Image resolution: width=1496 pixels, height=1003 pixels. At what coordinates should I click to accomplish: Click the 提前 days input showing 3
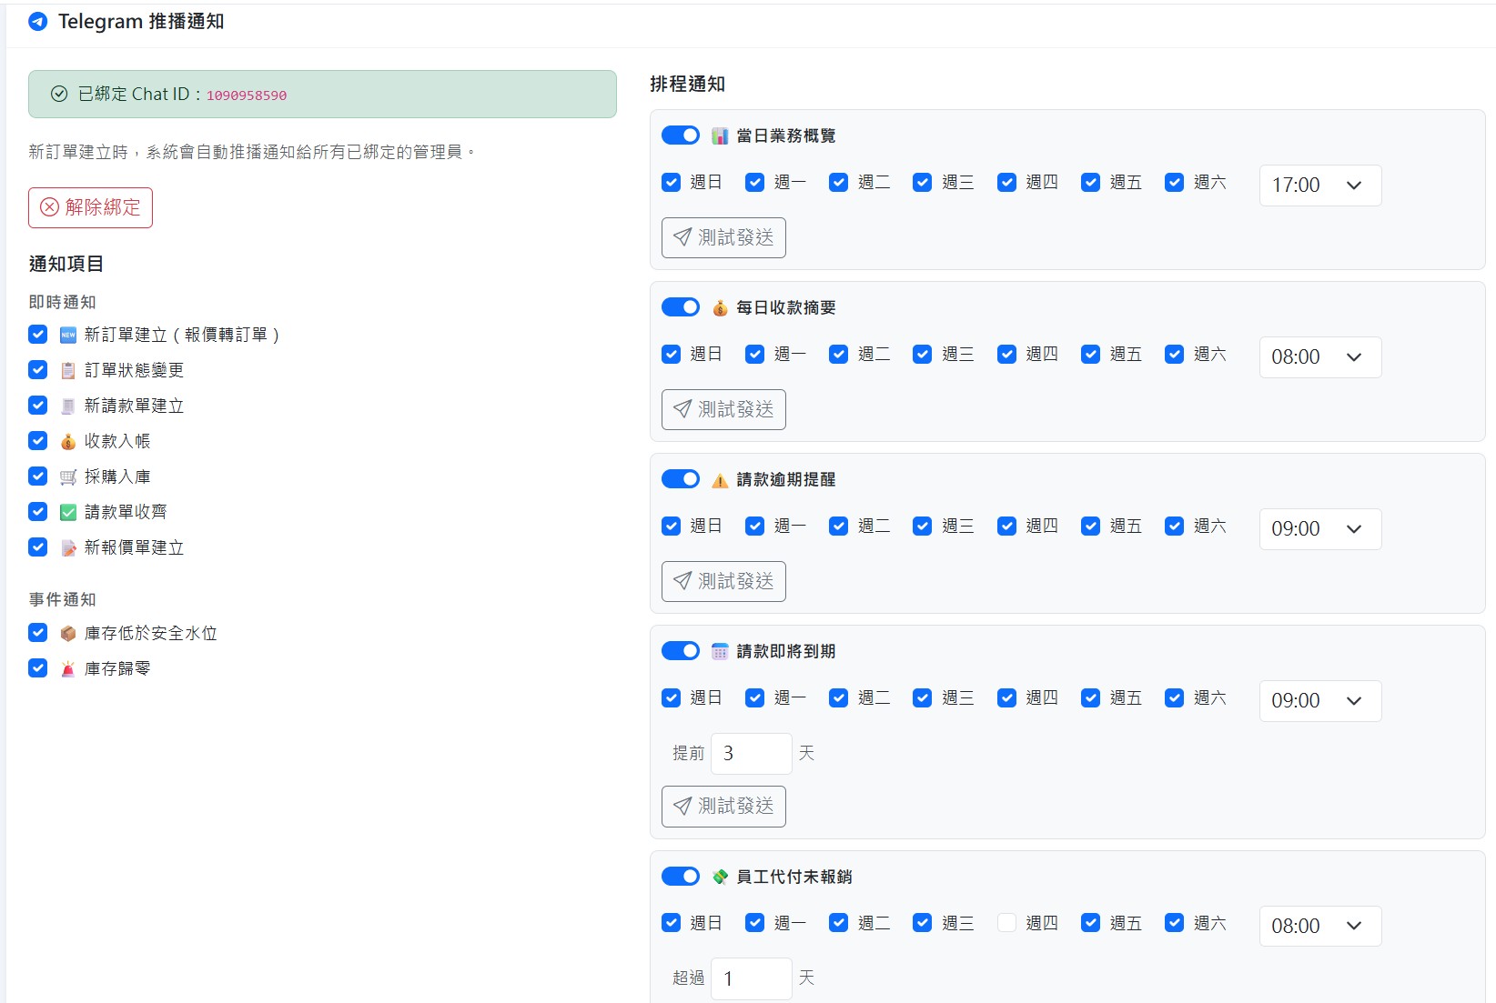click(752, 753)
